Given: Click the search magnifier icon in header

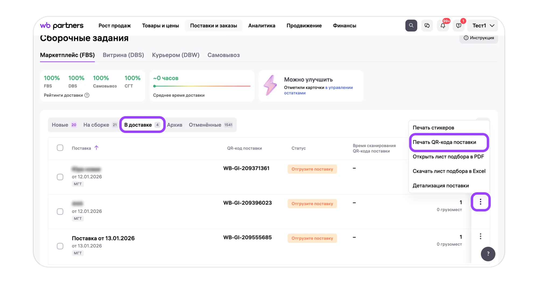Looking at the screenshot, I should click(x=411, y=26).
